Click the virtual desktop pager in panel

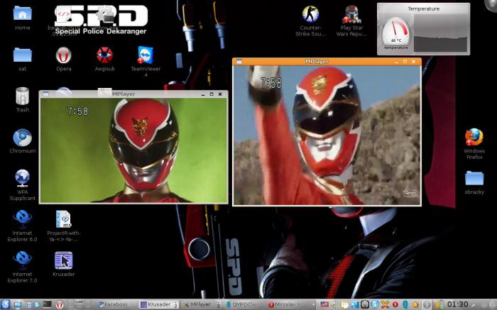[80, 304]
